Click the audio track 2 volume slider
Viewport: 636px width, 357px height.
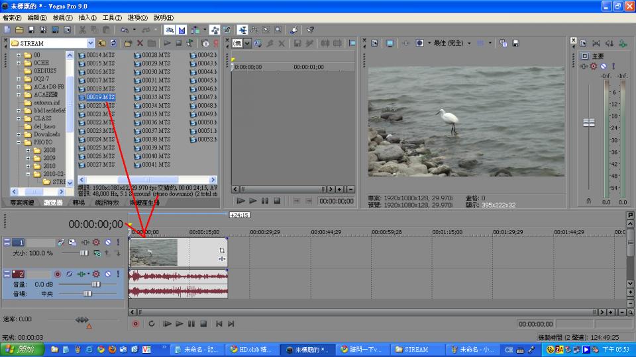96,284
